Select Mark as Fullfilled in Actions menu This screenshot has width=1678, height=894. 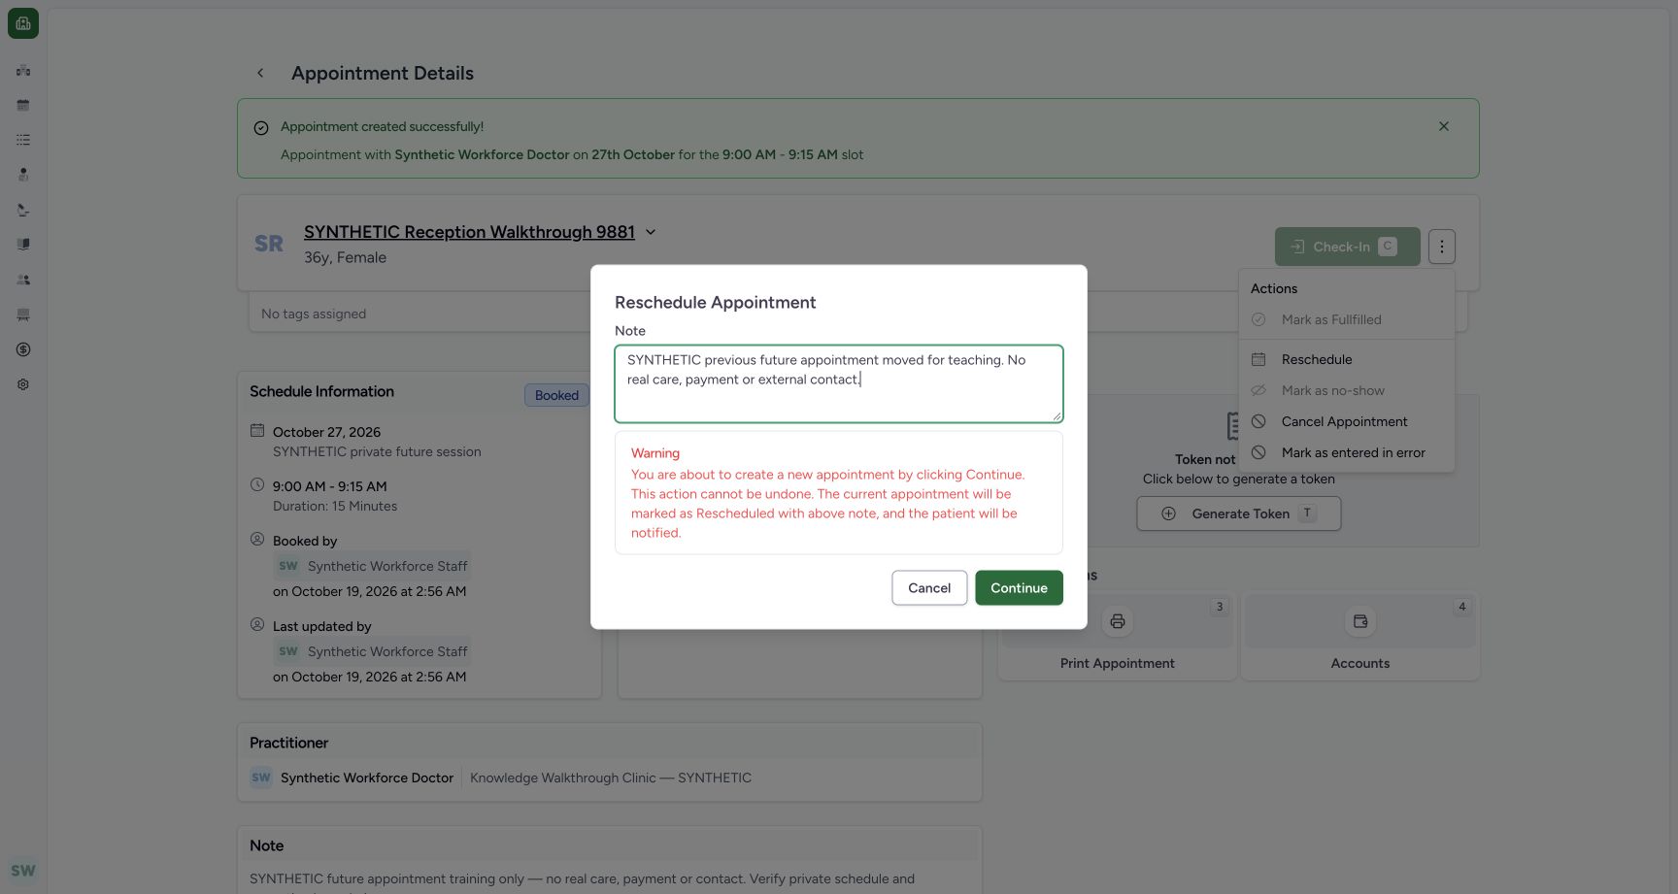pos(1347,319)
